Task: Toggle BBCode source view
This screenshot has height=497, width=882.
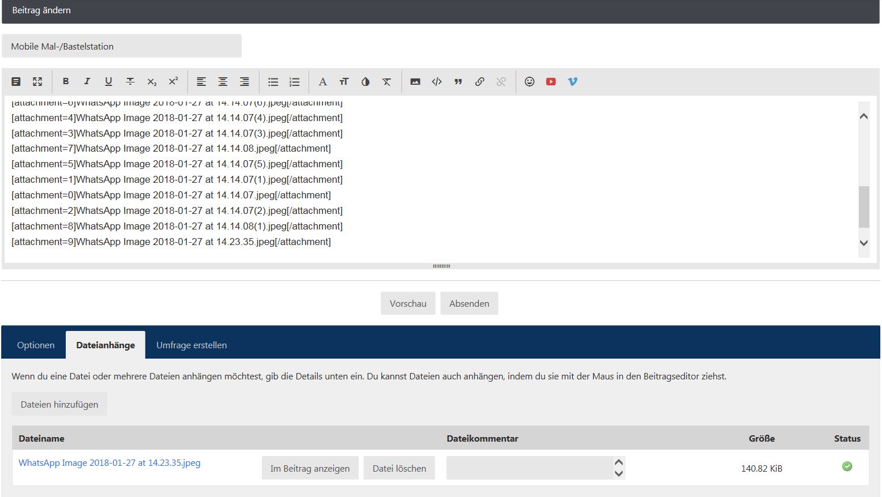Action: click(x=16, y=82)
